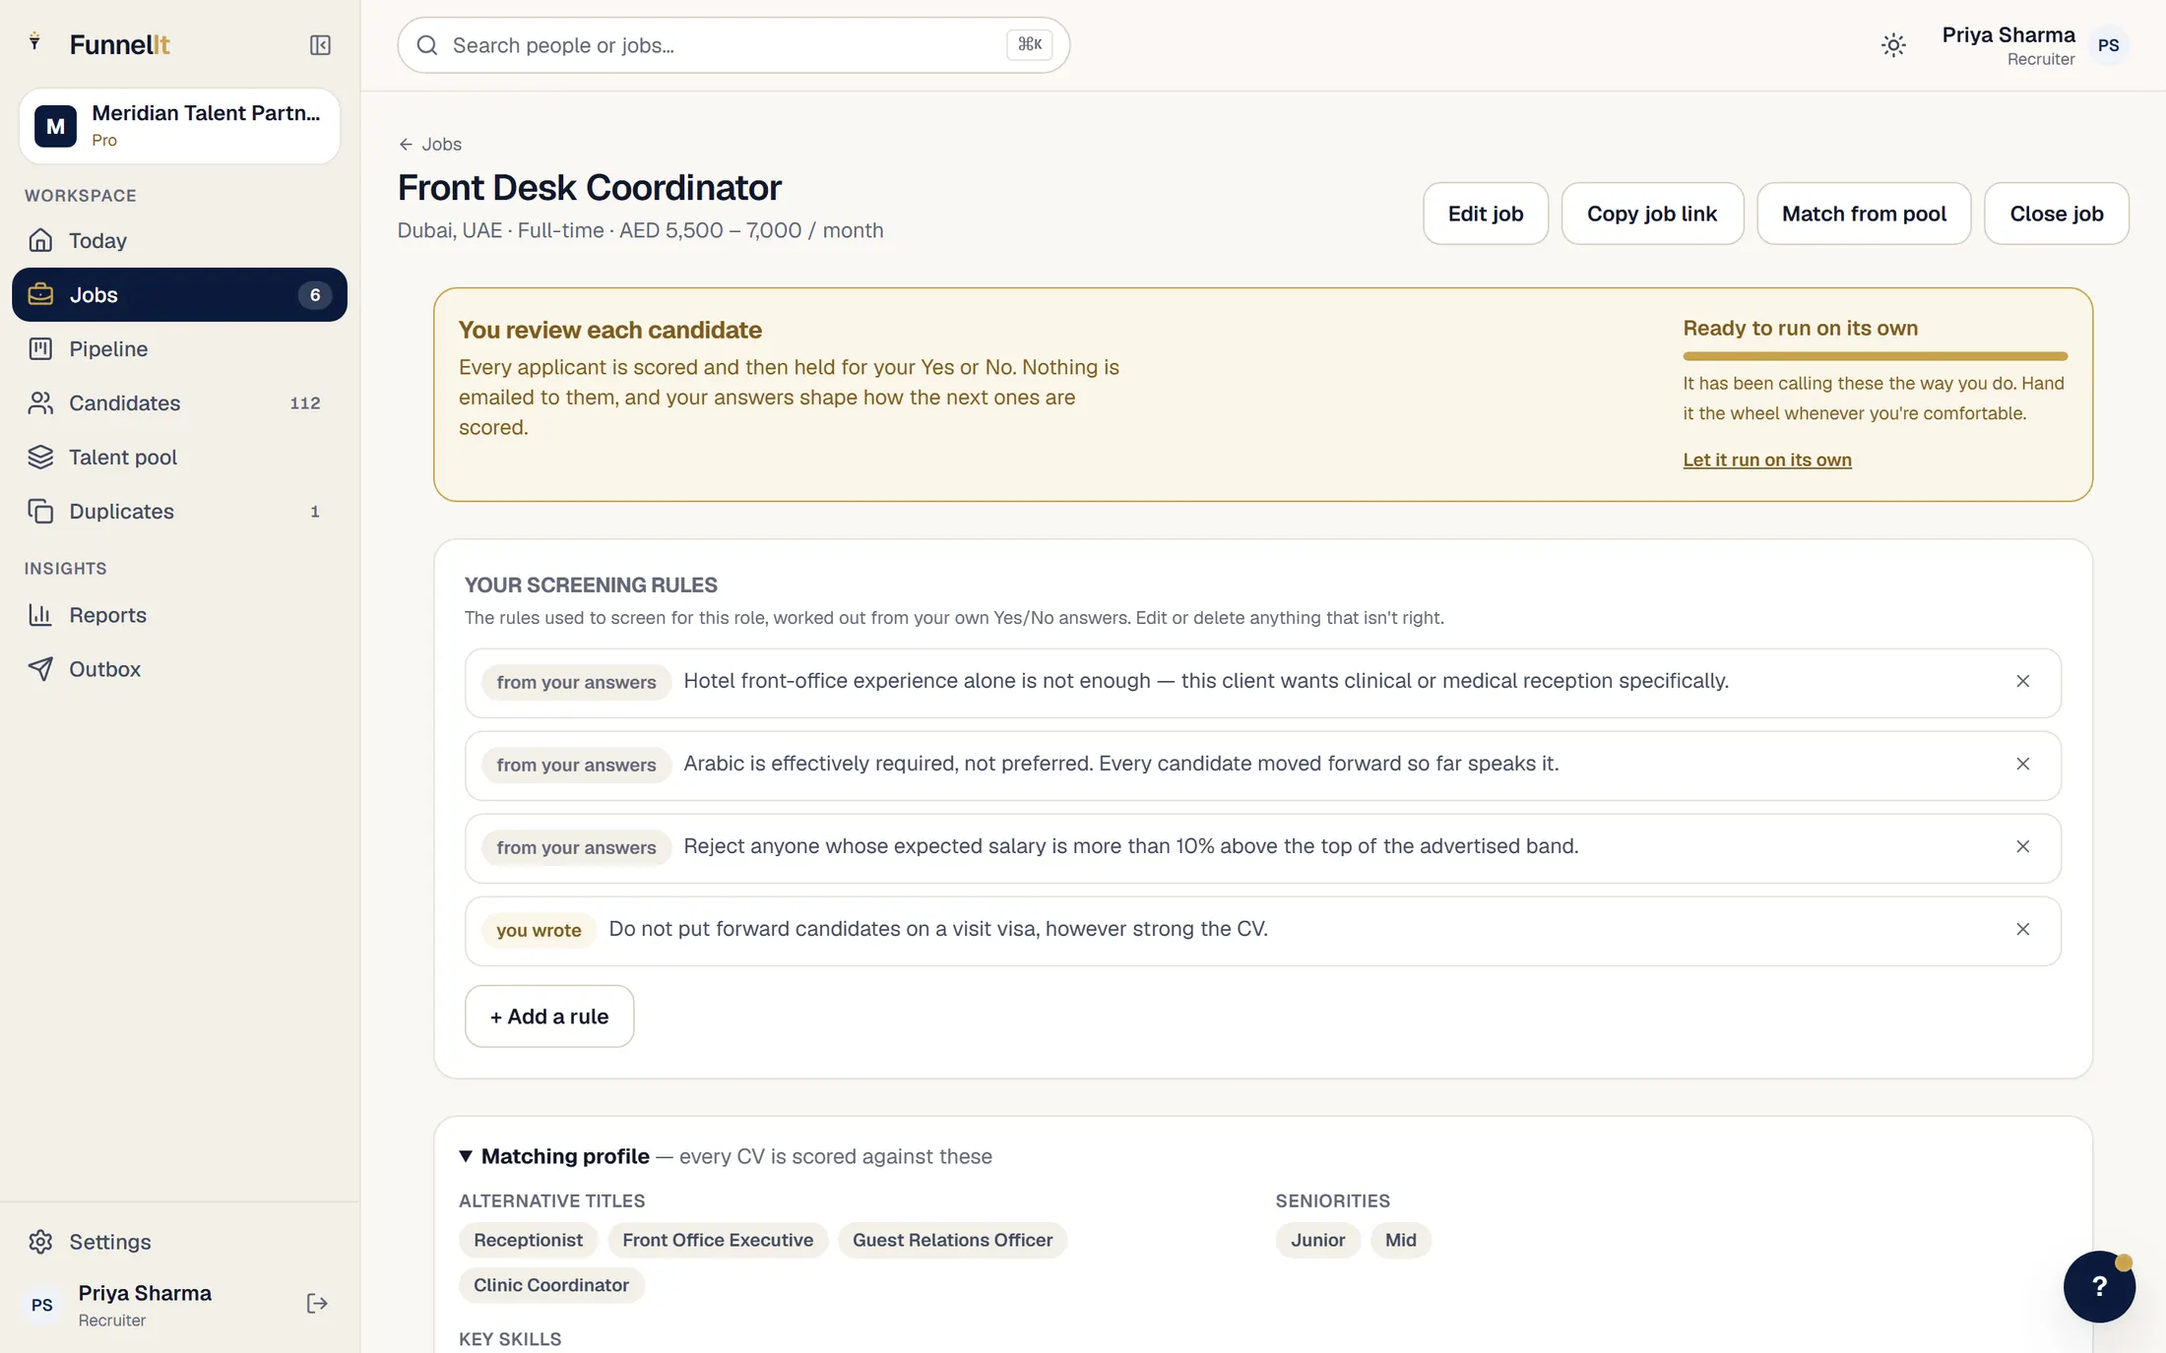The width and height of the screenshot is (2166, 1353).
Task: Click the PS avatar in top bar
Action: pos(2108,45)
